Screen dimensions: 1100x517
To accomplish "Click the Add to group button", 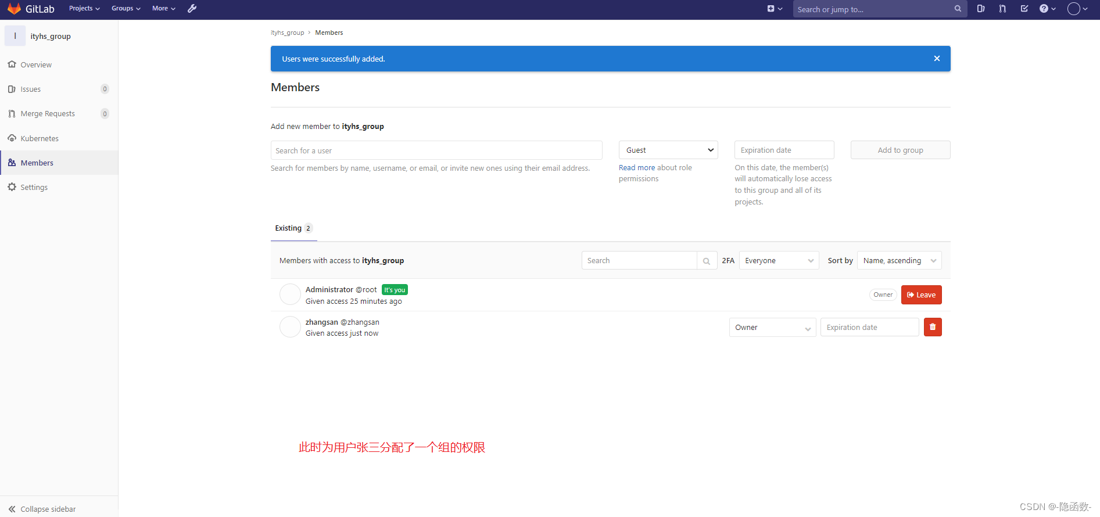I will [901, 150].
